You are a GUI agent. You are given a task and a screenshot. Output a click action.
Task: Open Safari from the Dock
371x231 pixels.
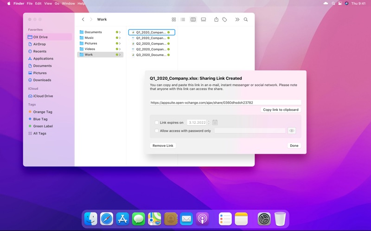(107, 219)
